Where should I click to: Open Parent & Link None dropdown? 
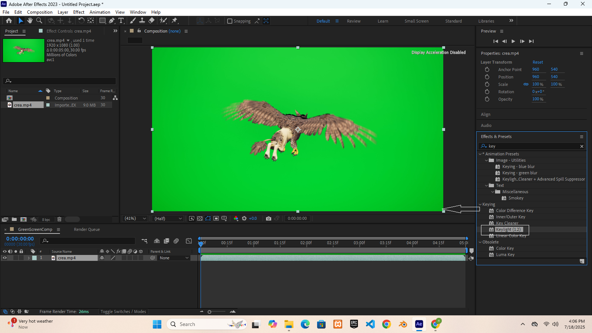tap(174, 258)
